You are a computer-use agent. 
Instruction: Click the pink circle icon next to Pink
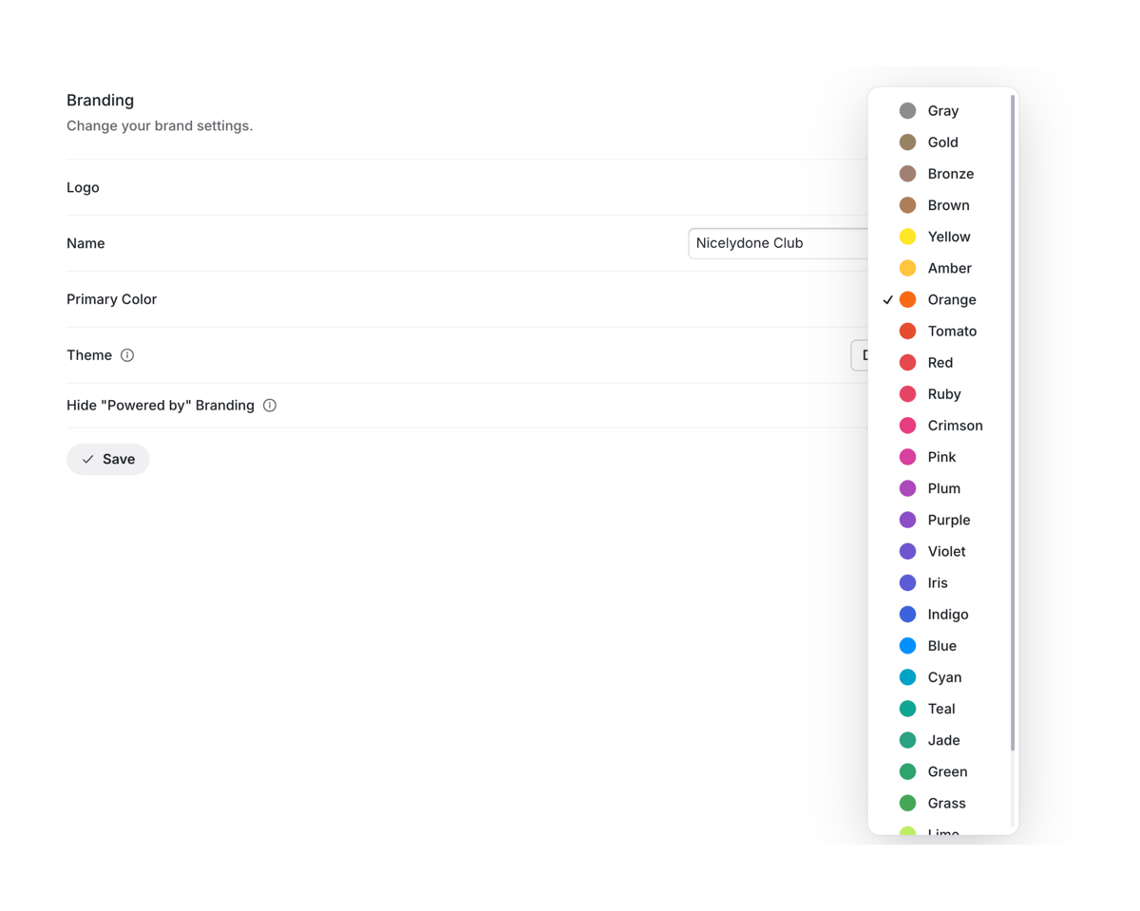pos(907,457)
